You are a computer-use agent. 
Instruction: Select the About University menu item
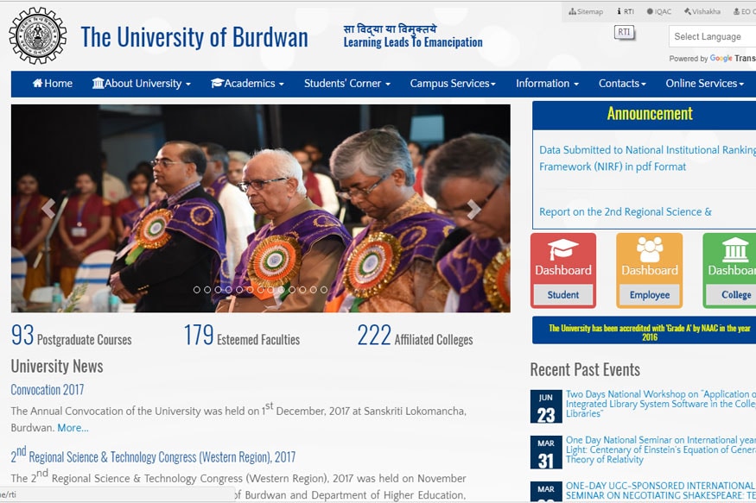coord(141,84)
